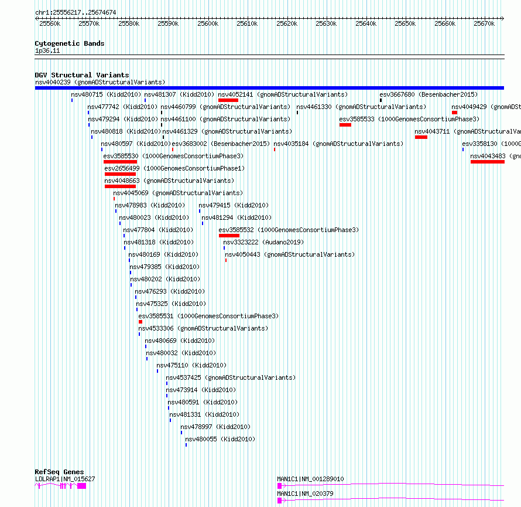Open variant nsv481318 (Kidd2010)
The image size is (521, 507).
(x=159, y=242)
